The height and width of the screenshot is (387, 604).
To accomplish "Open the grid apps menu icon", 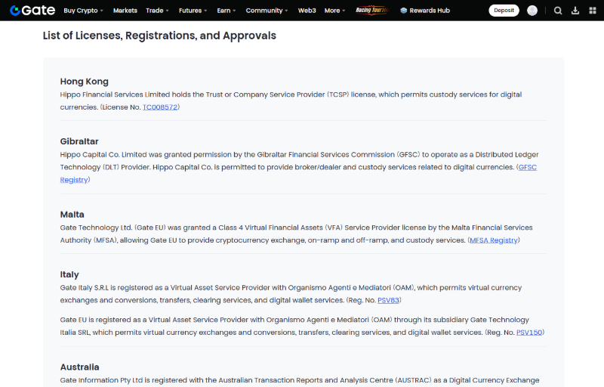I will click(x=593, y=11).
